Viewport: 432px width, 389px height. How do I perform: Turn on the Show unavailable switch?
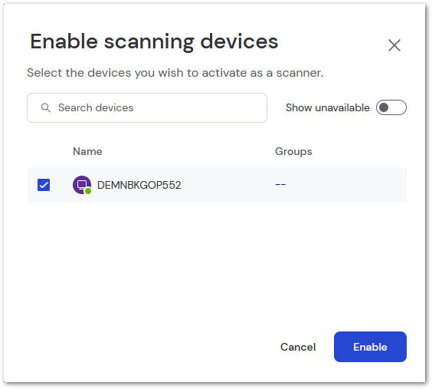[391, 107]
